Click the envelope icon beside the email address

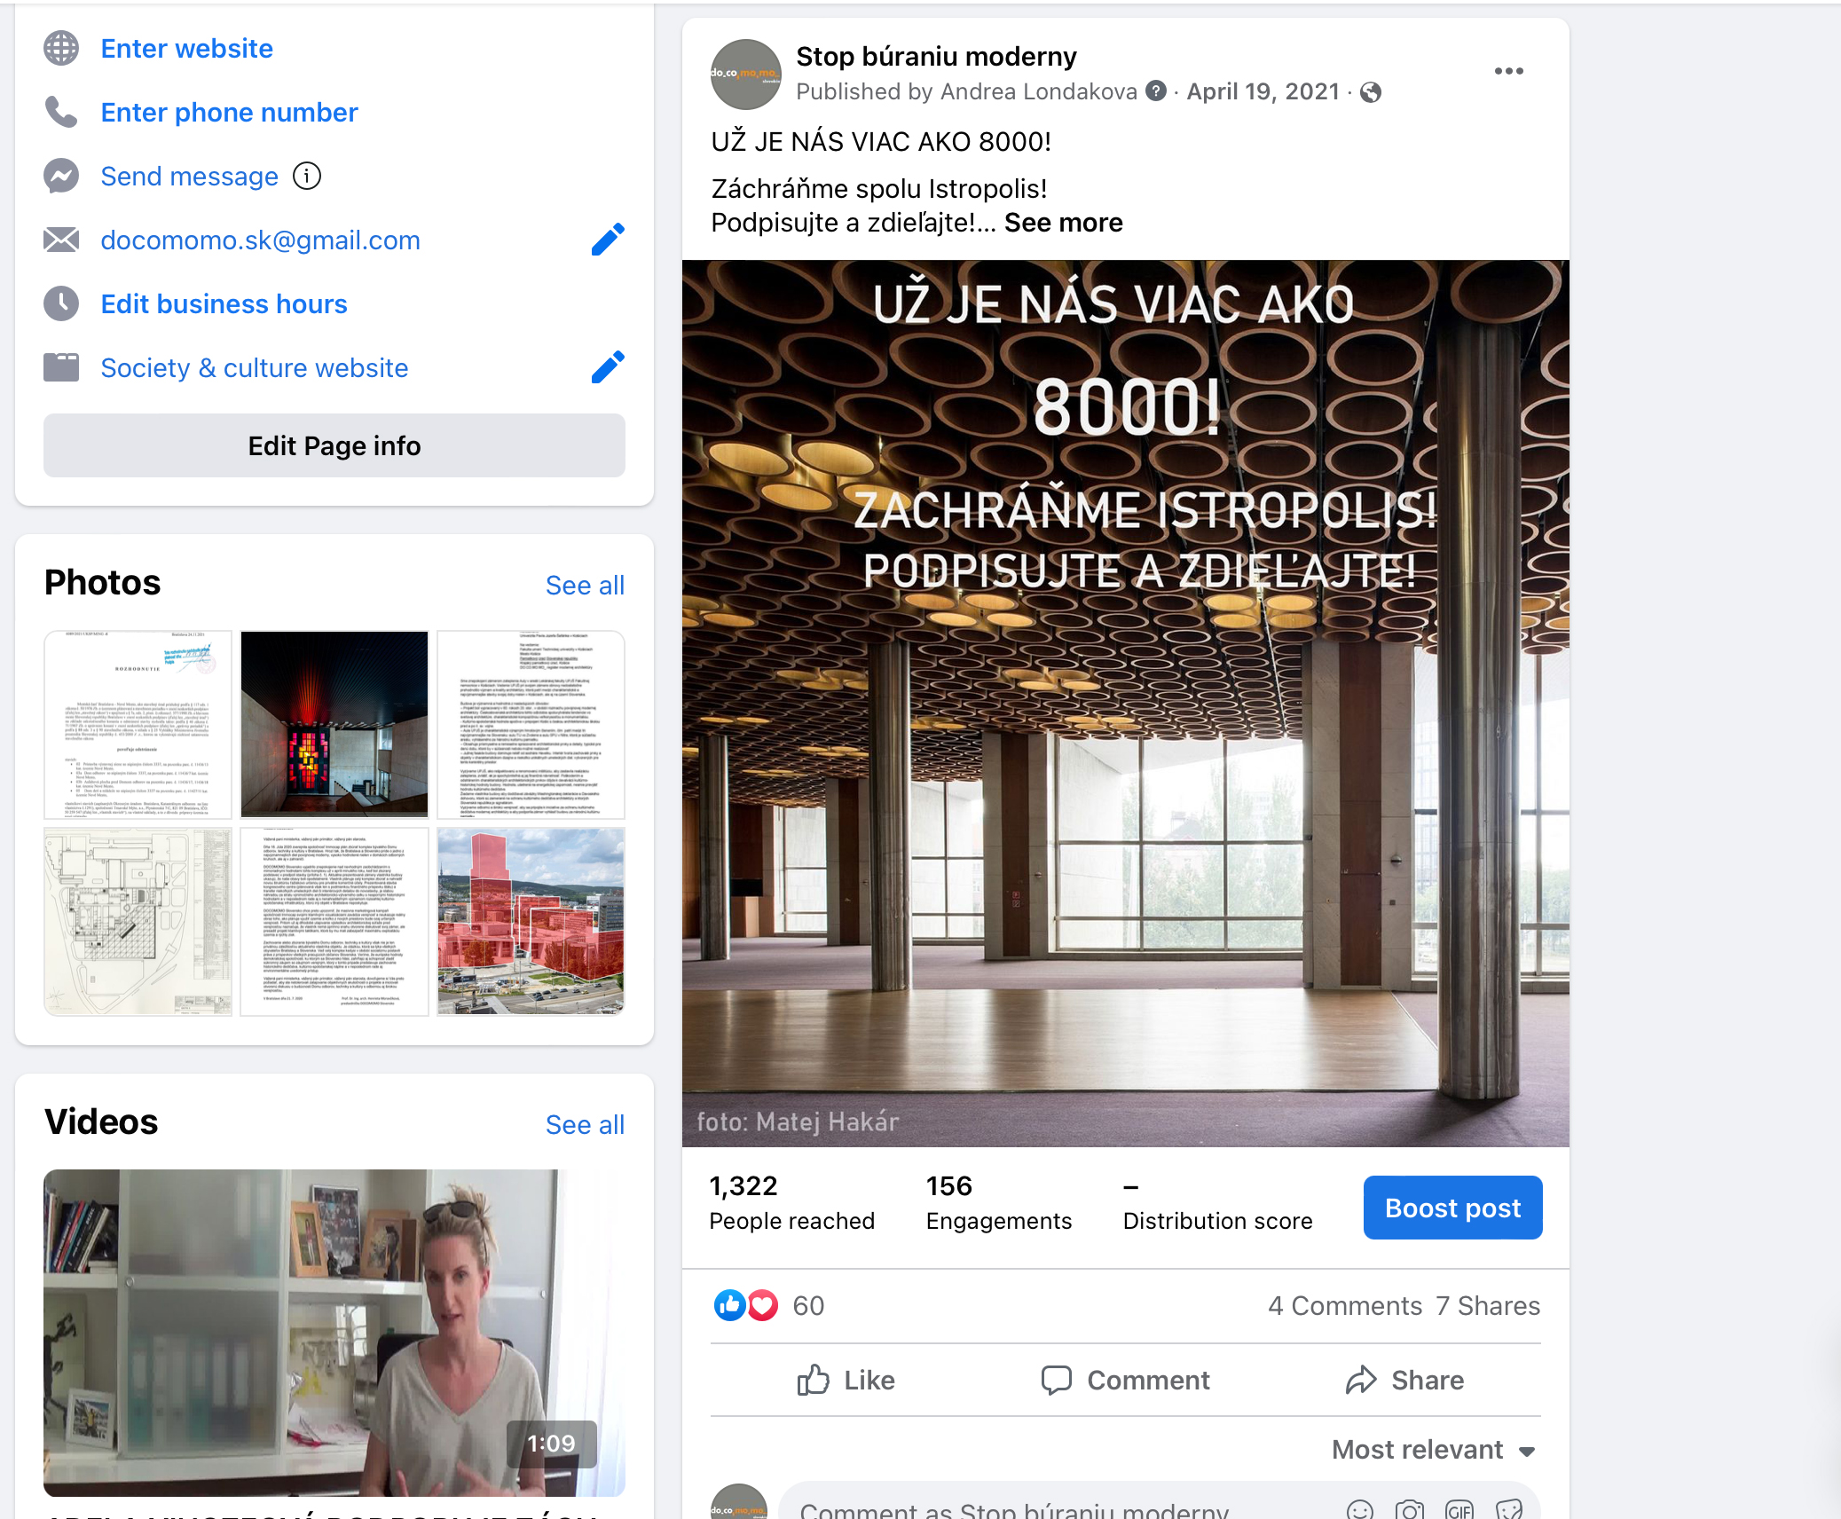[x=61, y=240]
